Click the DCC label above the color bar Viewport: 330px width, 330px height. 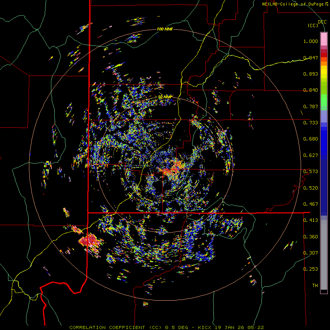click(x=322, y=22)
